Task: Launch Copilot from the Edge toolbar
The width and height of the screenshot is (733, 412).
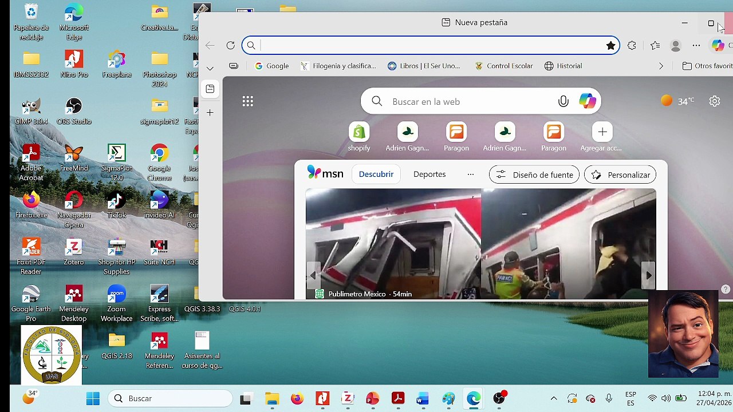Action: 718,46
